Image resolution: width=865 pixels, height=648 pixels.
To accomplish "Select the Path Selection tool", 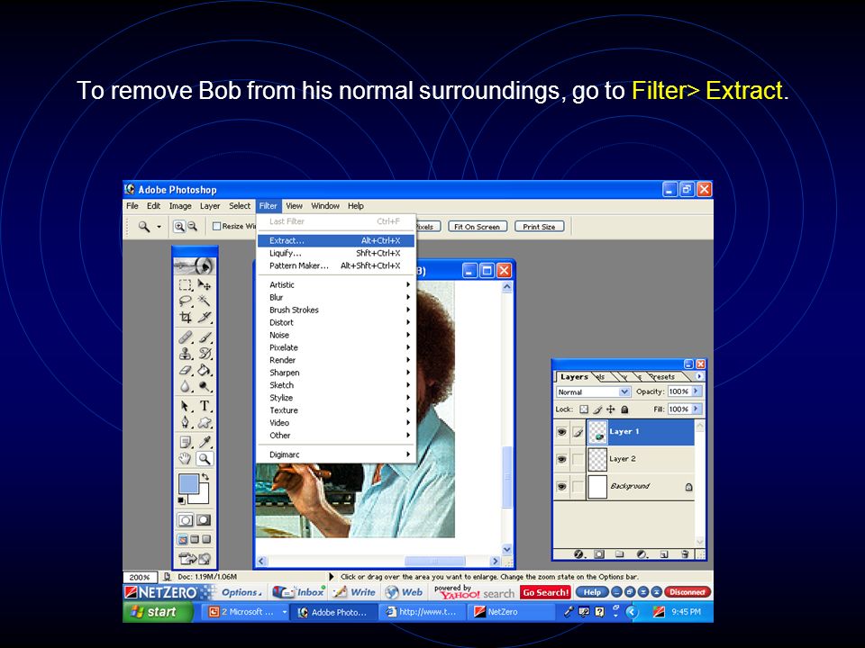I will 186,406.
